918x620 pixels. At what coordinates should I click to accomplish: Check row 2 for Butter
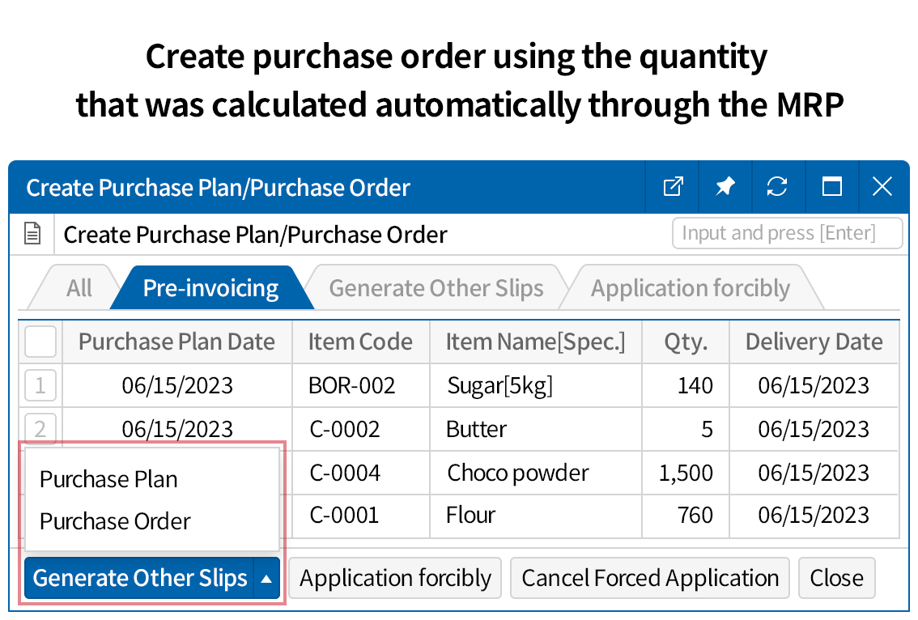(x=40, y=429)
